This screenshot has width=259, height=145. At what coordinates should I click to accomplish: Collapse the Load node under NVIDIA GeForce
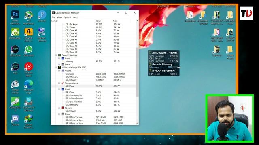(x=59, y=89)
